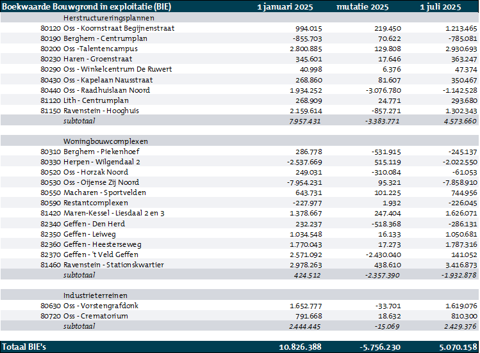Click the 'Ravenstein - Stationskwartier' row label
The image size is (480, 353).
click(113, 265)
